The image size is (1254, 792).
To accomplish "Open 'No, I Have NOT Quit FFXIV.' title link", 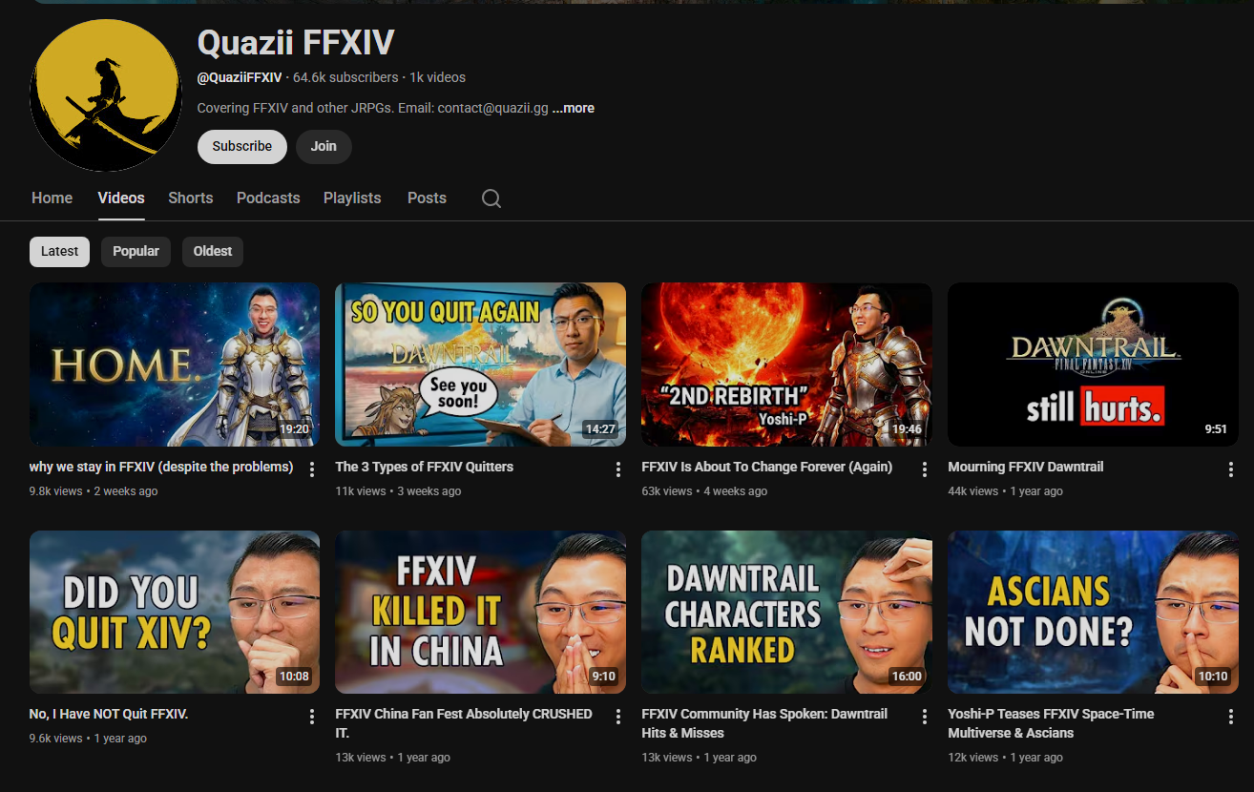I will pyautogui.click(x=109, y=714).
